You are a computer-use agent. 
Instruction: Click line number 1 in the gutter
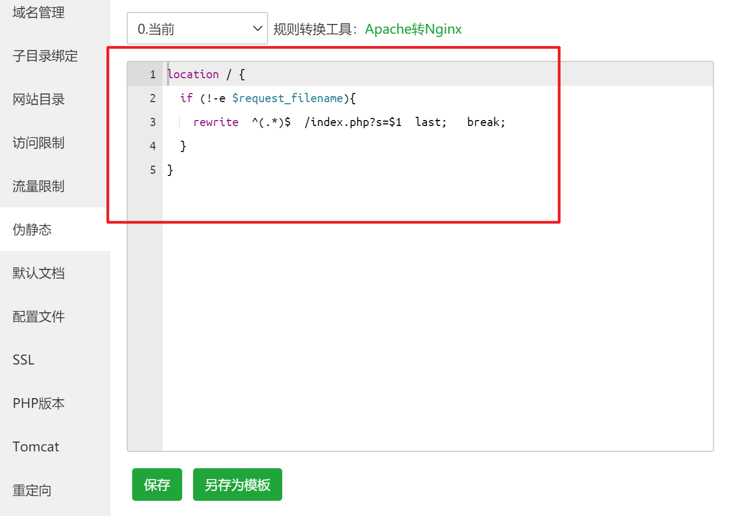153,74
